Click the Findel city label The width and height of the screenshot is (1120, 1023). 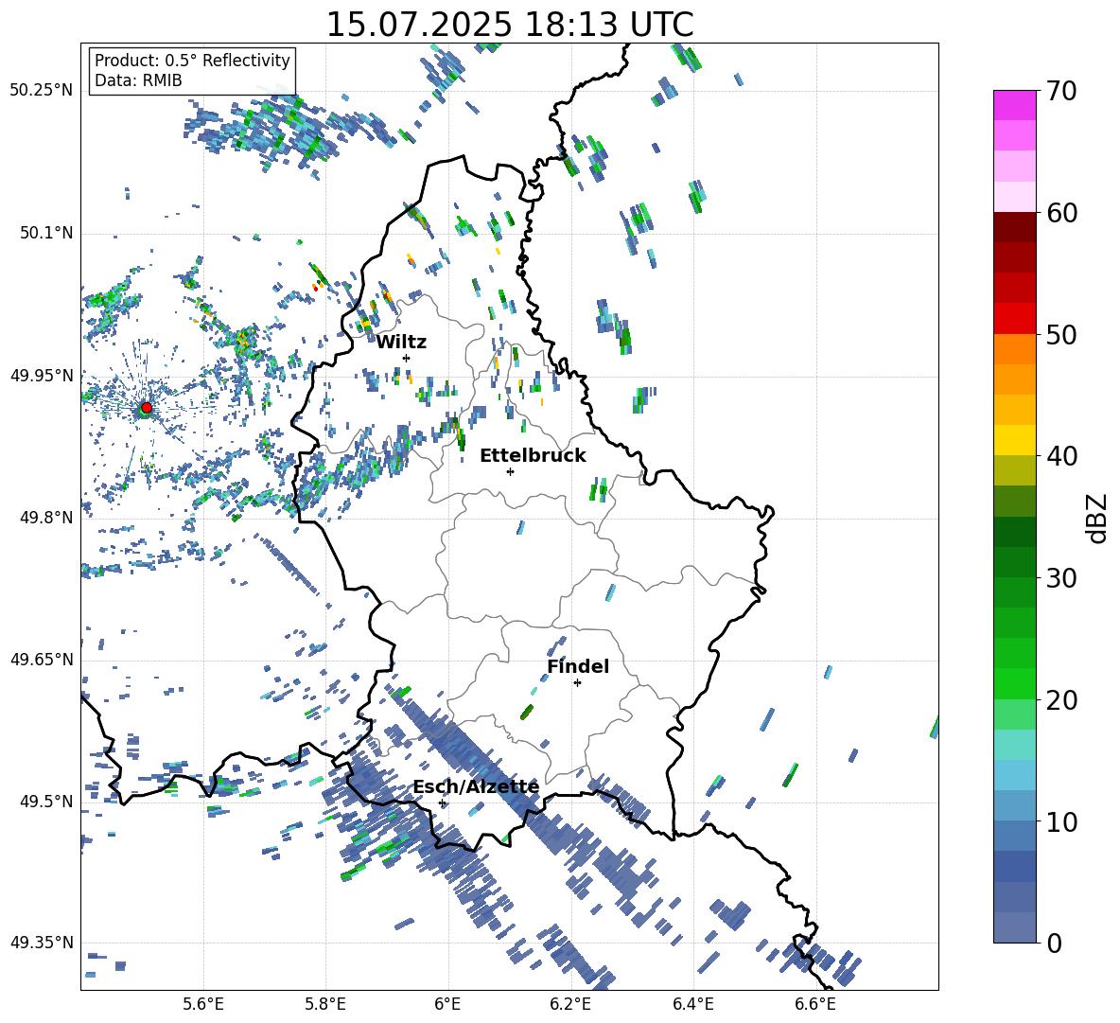tap(578, 666)
